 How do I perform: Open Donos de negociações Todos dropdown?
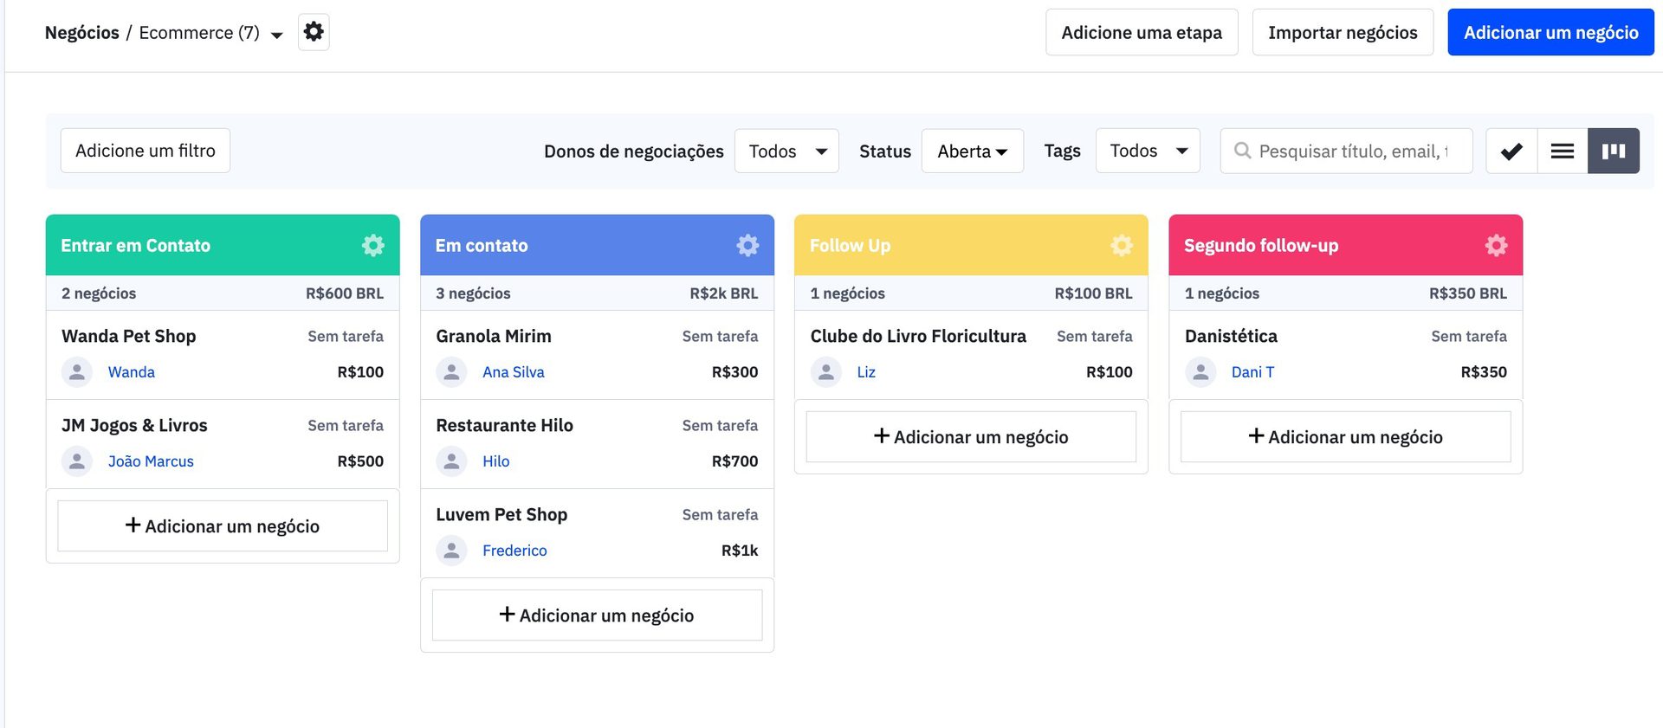(x=786, y=151)
